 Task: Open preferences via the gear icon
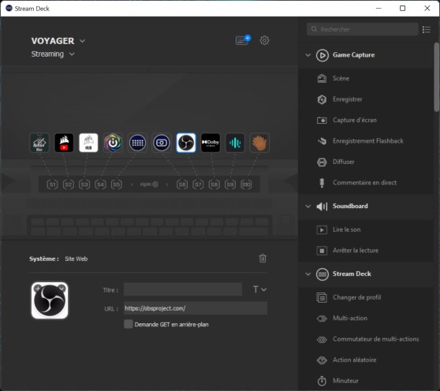coord(264,40)
